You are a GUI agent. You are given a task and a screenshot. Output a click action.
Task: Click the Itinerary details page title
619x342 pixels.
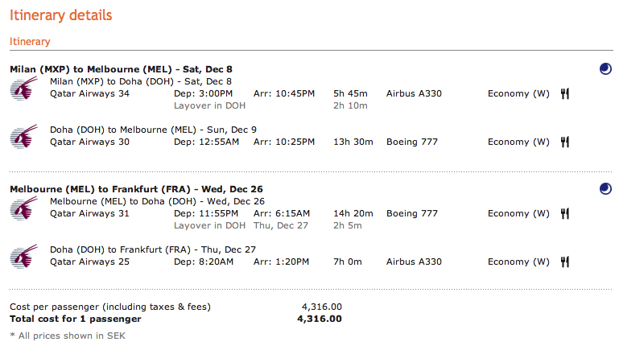[x=61, y=15]
